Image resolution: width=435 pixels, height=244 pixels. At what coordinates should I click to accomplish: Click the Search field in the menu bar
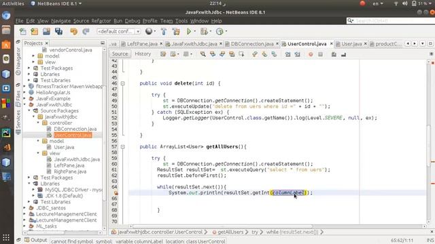391,21
